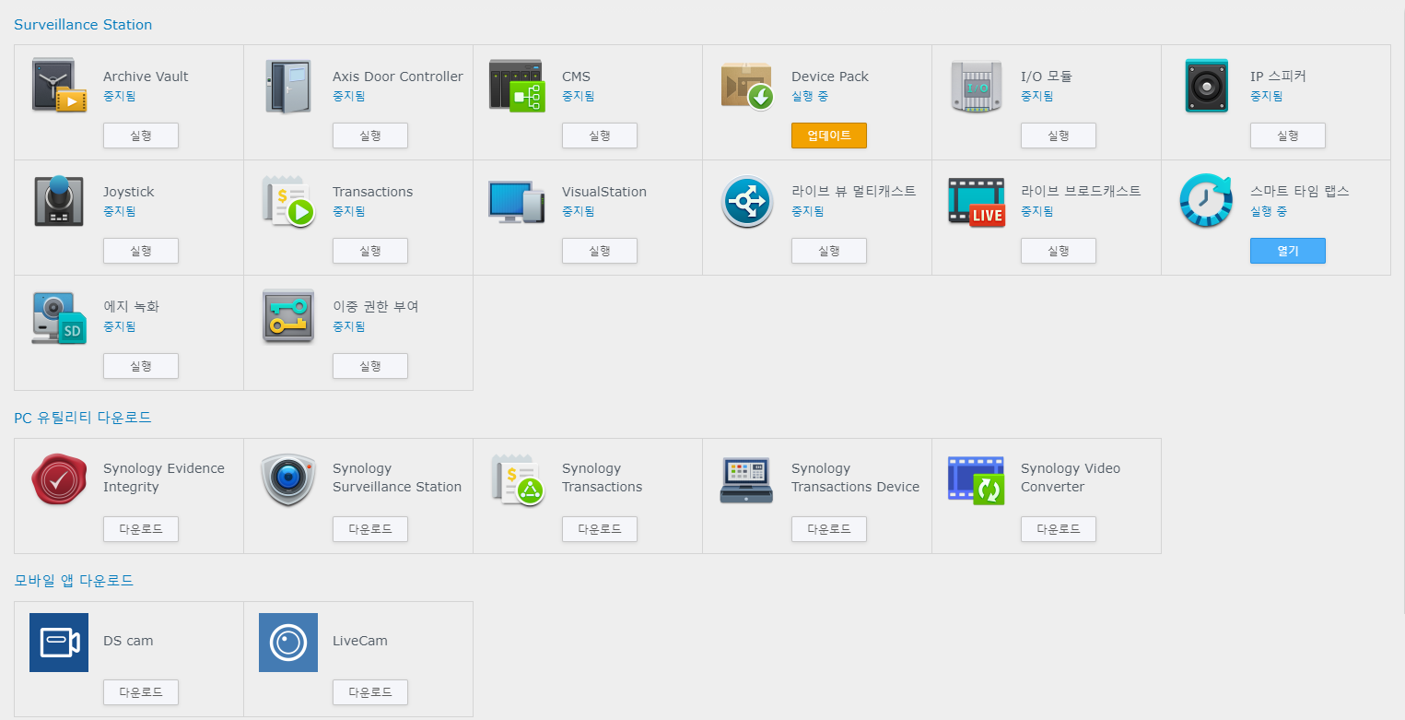Click the Synology Transactions Device register icon

tap(747, 479)
